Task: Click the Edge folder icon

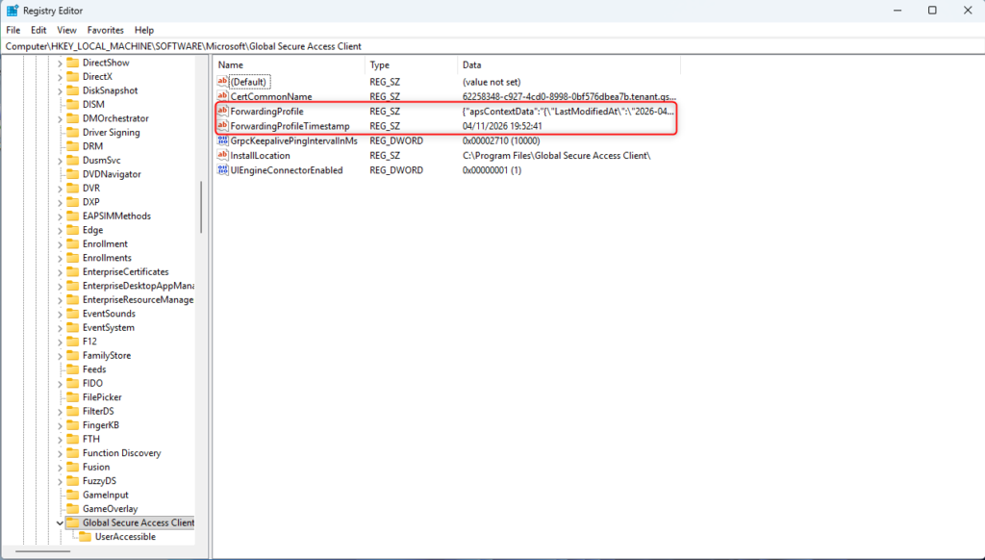Action: coord(73,230)
